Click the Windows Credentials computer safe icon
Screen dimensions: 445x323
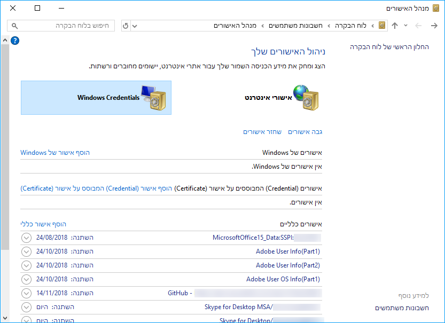[153, 98]
